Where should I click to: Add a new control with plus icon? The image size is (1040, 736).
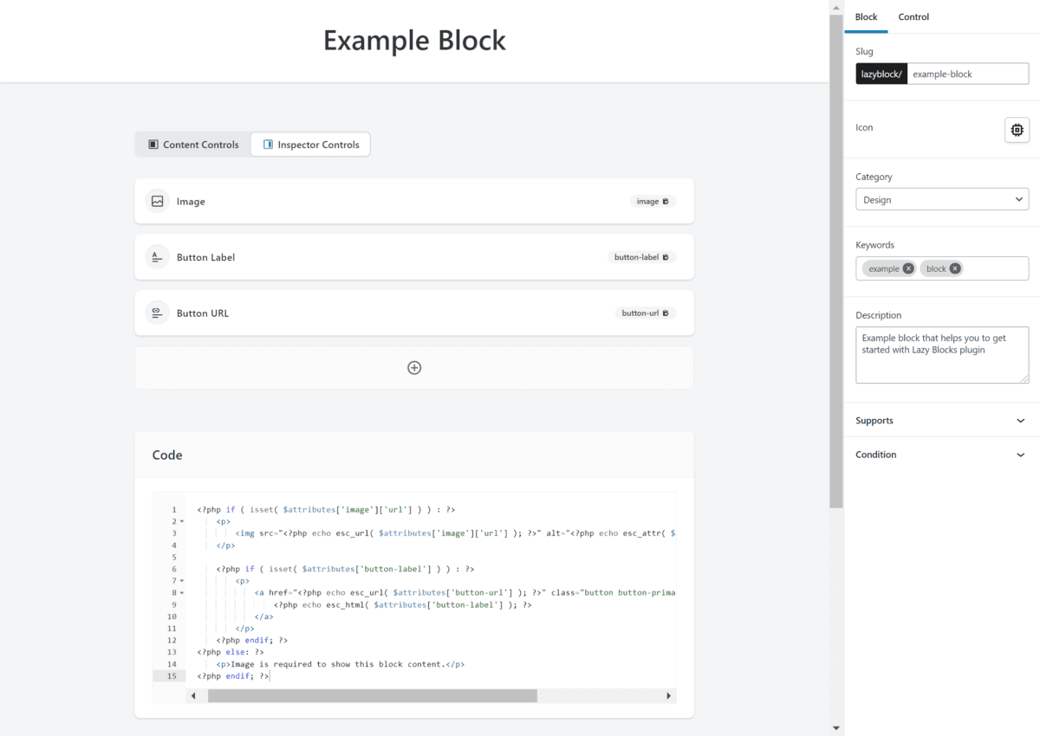[414, 368]
